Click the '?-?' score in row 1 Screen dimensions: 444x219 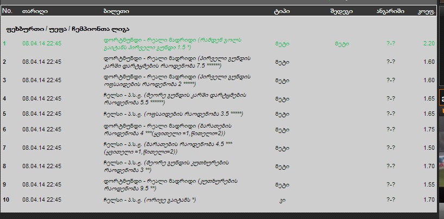(x=391, y=43)
